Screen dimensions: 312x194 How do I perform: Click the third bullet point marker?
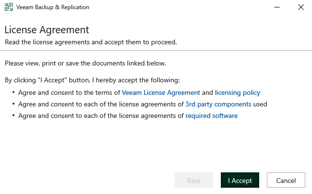tap(13, 116)
